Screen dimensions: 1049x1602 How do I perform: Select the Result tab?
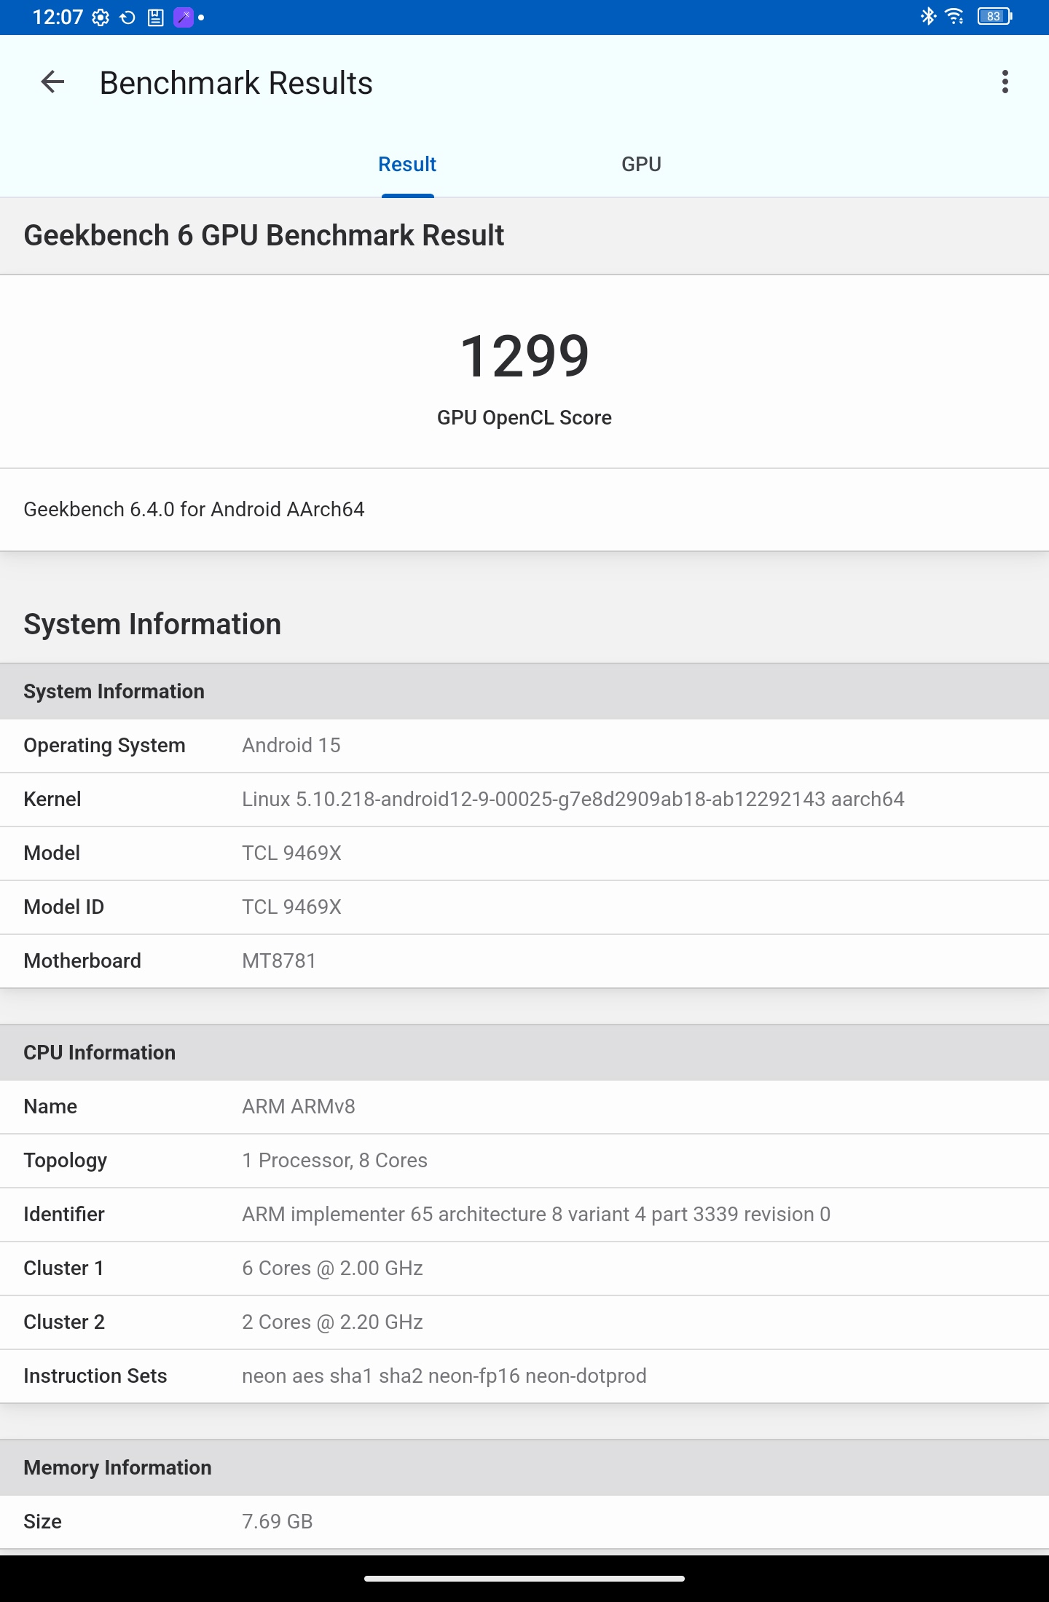click(407, 165)
